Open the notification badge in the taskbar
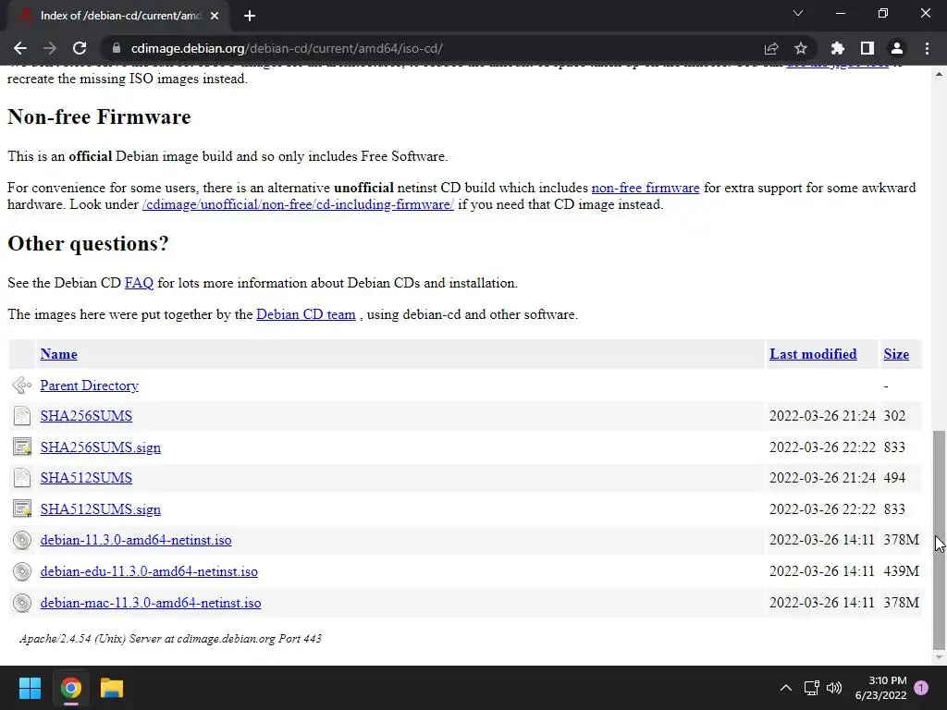The image size is (947, 710). [x=921, y=688]
